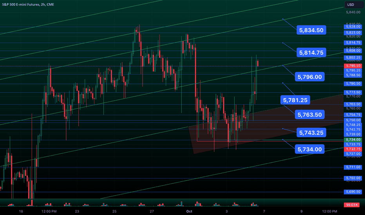
Task: Click the green 5,734.00 axis label
Action: click(x=353, y=140)
